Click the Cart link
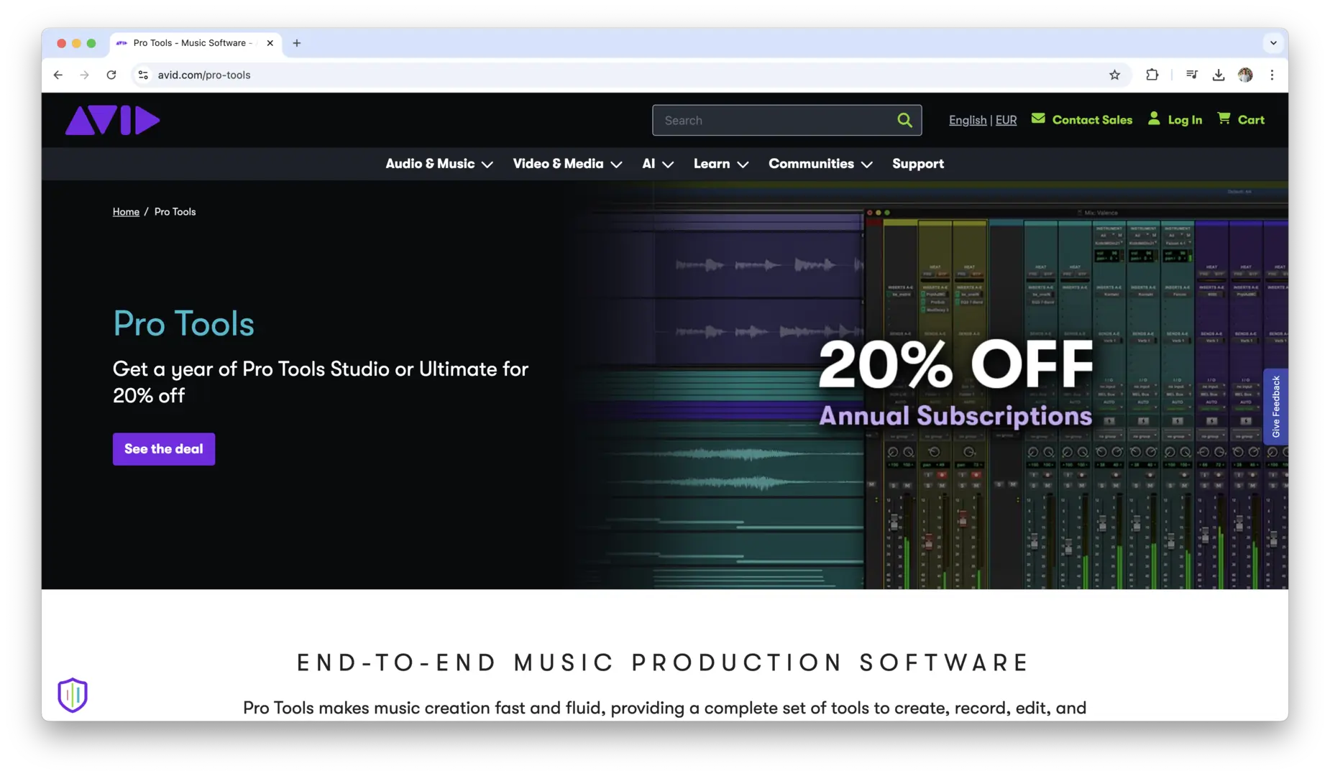This screenshot has height=776, width=1330. 1251,120
